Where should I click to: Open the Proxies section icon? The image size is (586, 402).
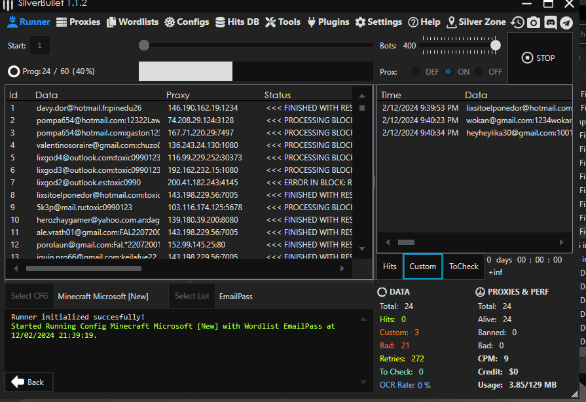62,22
